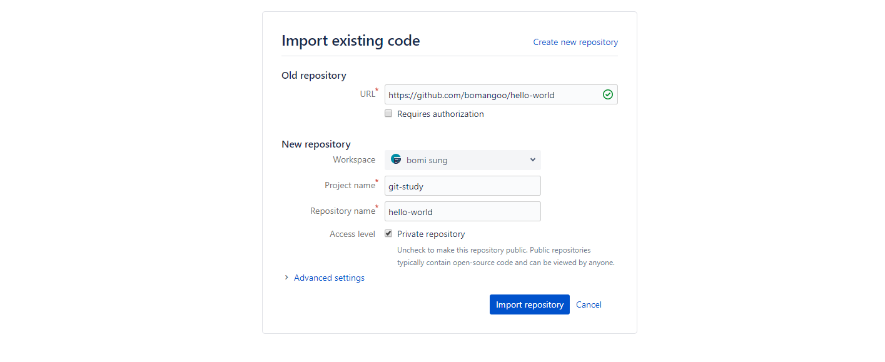Click the Private repository label text
This screenshot has width=885, height=362.
tap(431, 234)
